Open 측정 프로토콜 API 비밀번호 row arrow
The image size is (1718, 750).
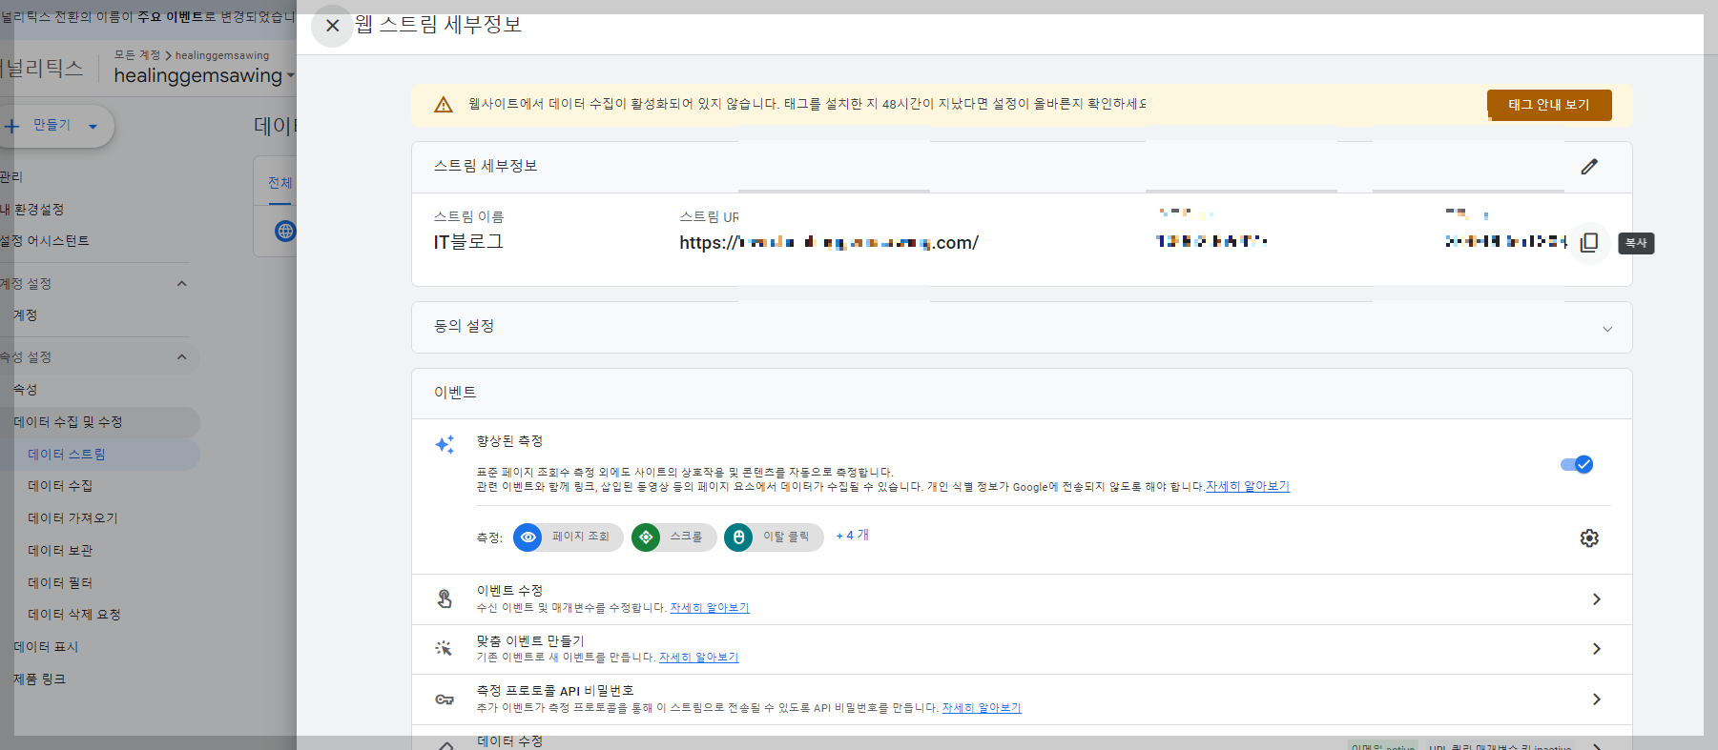coord(1596,699)
